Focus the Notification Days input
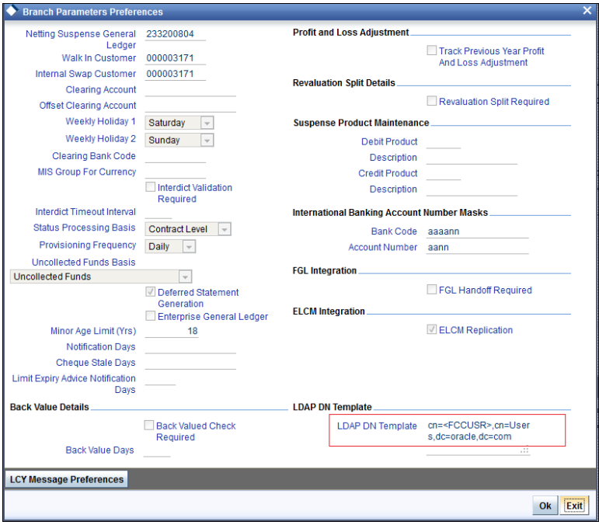 point(190,347)
